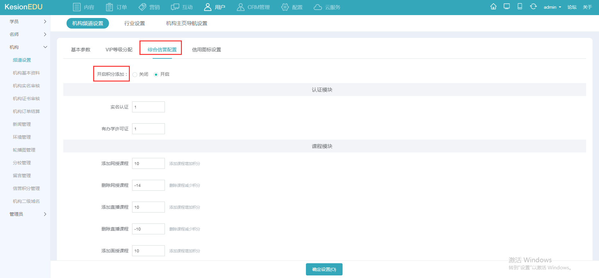
Task: Click the 实名认证 score input field
Action: coord(148,107)
